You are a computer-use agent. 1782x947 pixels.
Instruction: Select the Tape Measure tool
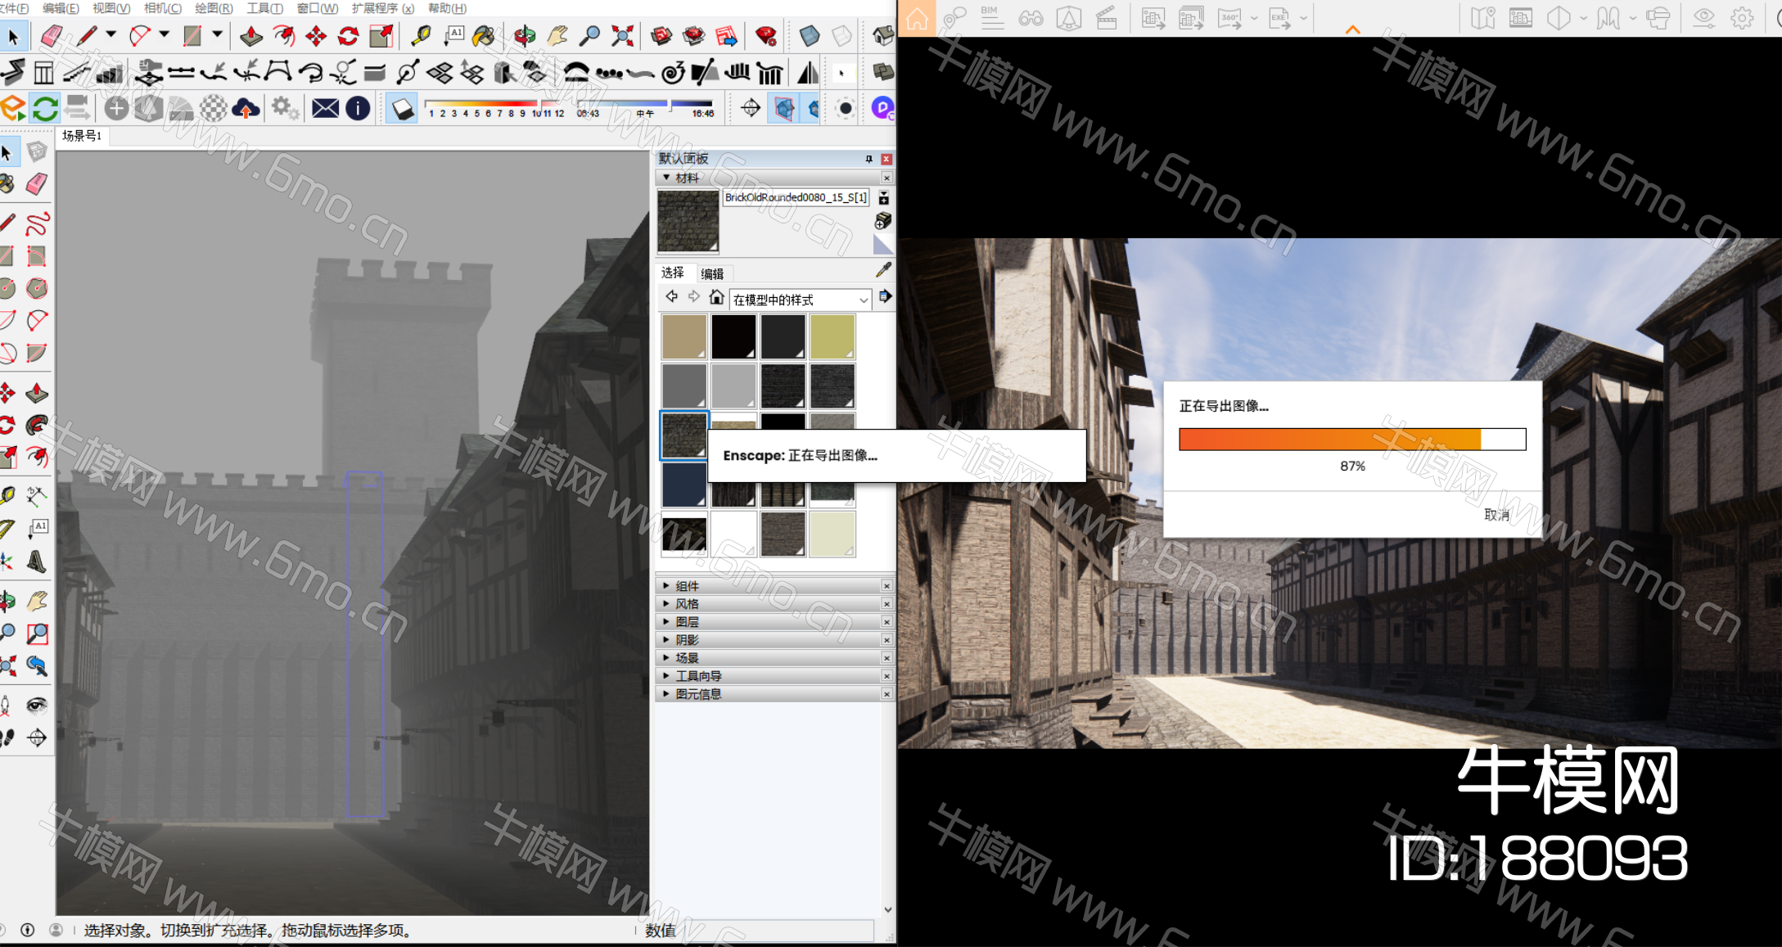pyautogui.click(x=421, y=36)
